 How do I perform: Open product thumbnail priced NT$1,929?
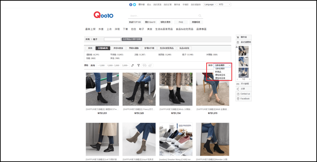[139, 89]
